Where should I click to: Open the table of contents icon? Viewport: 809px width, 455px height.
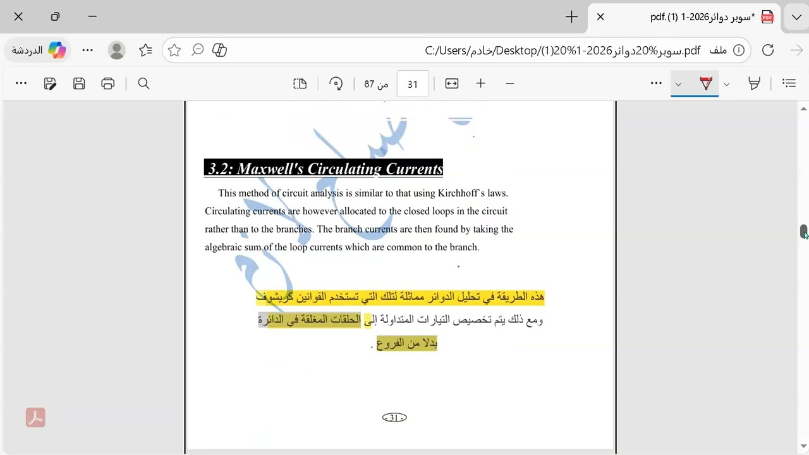pos(789,83)
